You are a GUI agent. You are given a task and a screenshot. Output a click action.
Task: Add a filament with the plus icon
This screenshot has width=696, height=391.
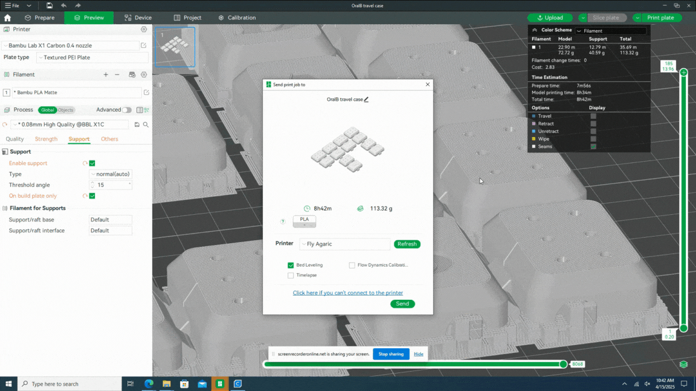[x=106, y=74]
